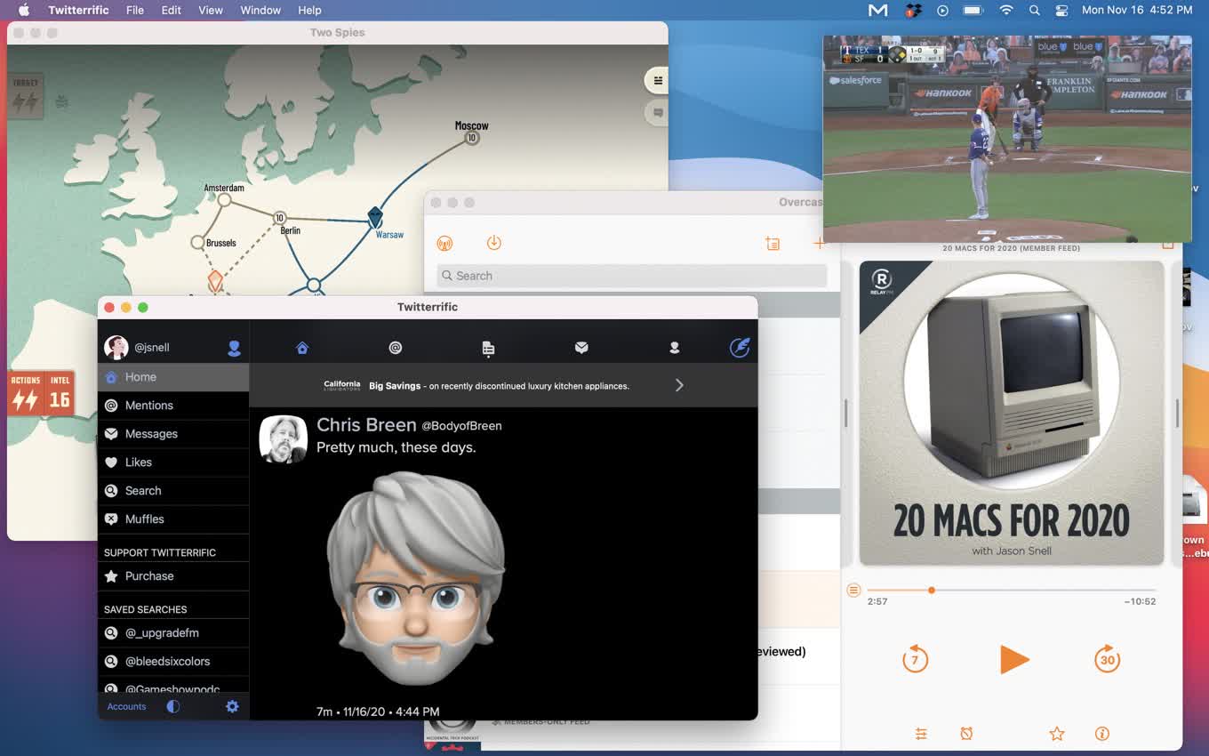The width and height of the screenshot is (1209, 756).
Task: Click Purchase under Support Twitterrific
Action: click(x=173, y=576)
